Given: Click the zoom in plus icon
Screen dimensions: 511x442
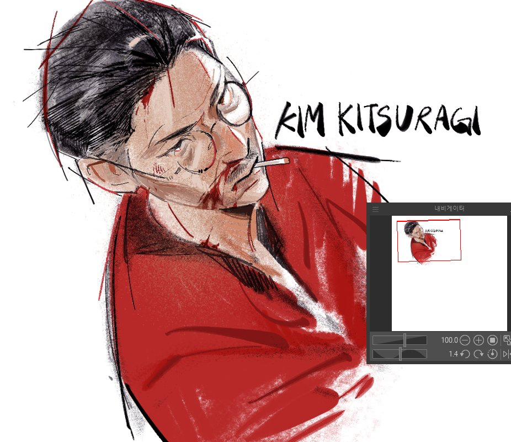Looking at the screenshot, I should pos(478,340).
